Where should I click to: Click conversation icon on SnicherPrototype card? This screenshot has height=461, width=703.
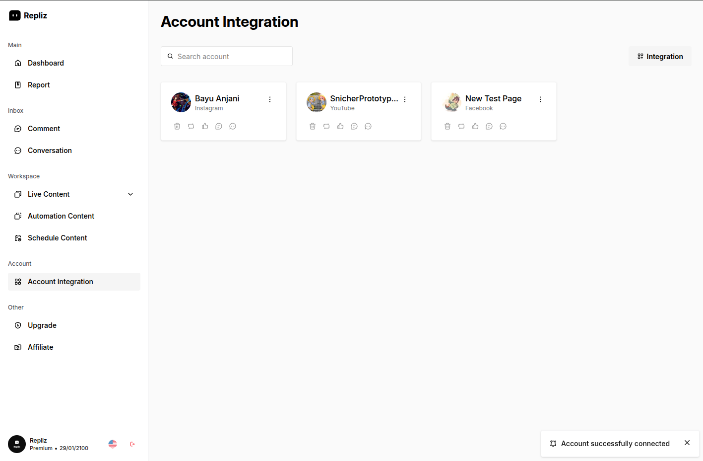pos(368,126)
